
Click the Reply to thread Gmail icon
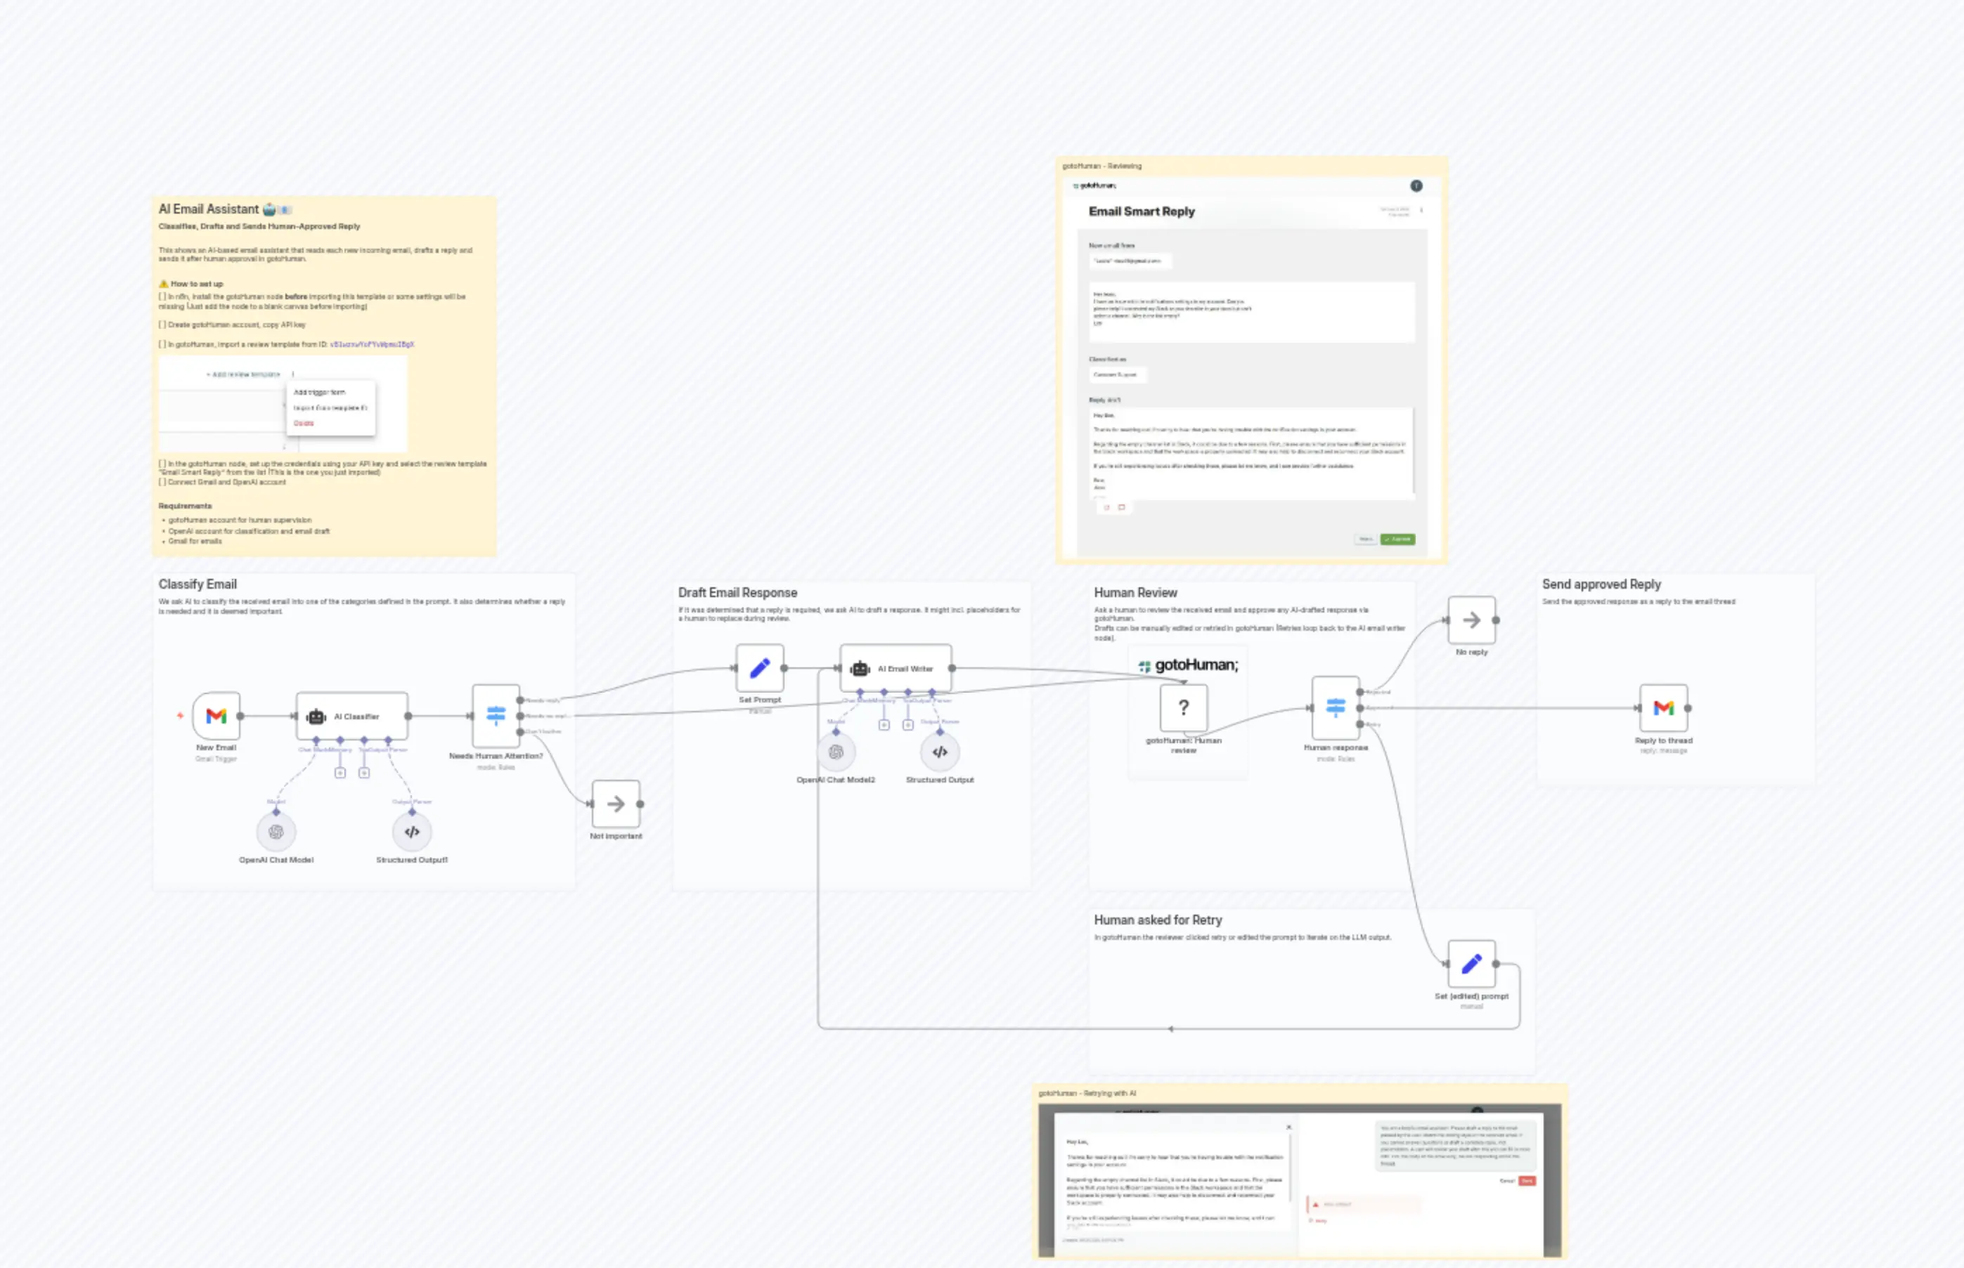(1664, 708)
